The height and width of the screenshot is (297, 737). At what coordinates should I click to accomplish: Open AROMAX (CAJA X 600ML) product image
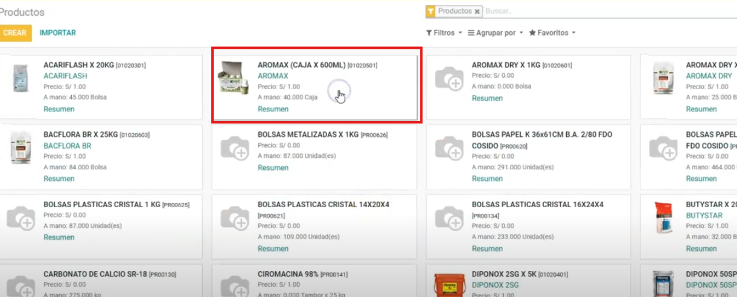pos(234,78)
